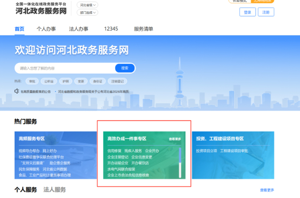Click 查看更多 in the 高效办成一件事专区 card
The width and height of the screenshot is (300, 198).
pyautogui.click(x=174, y=139)
